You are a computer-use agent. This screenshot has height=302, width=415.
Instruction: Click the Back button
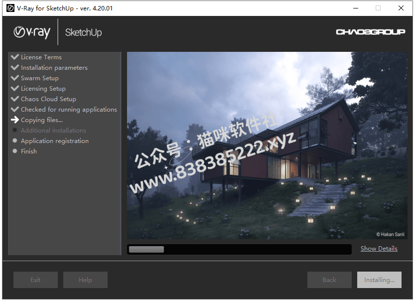(x=329, y=280)
